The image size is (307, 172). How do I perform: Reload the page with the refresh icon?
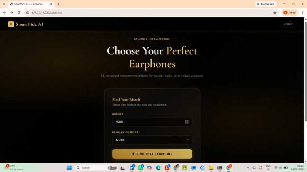point(19,13)
